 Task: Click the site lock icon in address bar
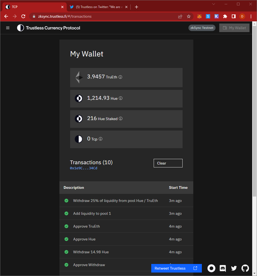34,16
